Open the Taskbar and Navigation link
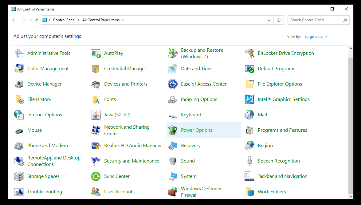 tap(282, 176)
